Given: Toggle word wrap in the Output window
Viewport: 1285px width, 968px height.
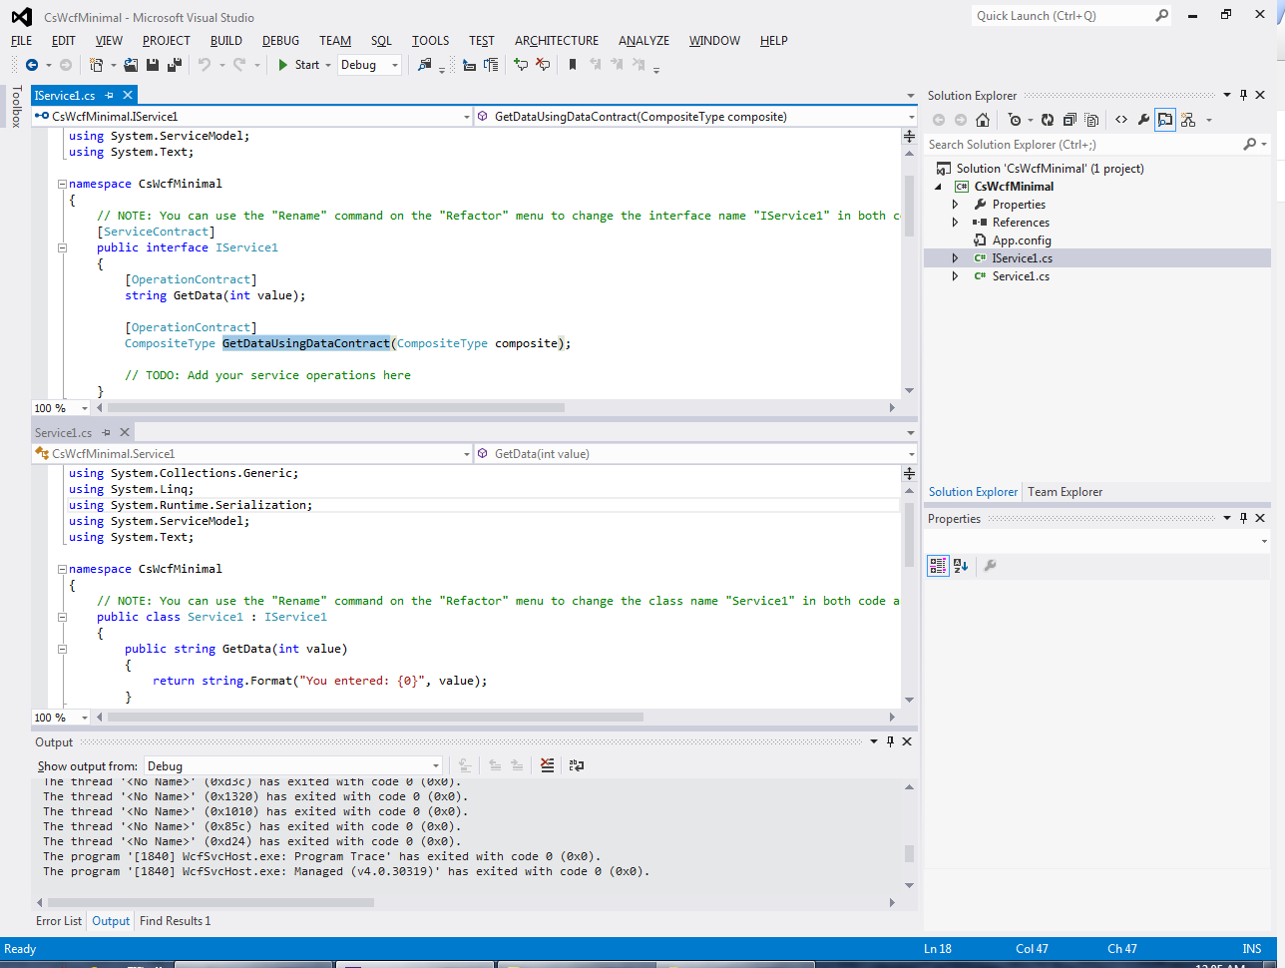Looking at the screenshot, I should [576, 764].
